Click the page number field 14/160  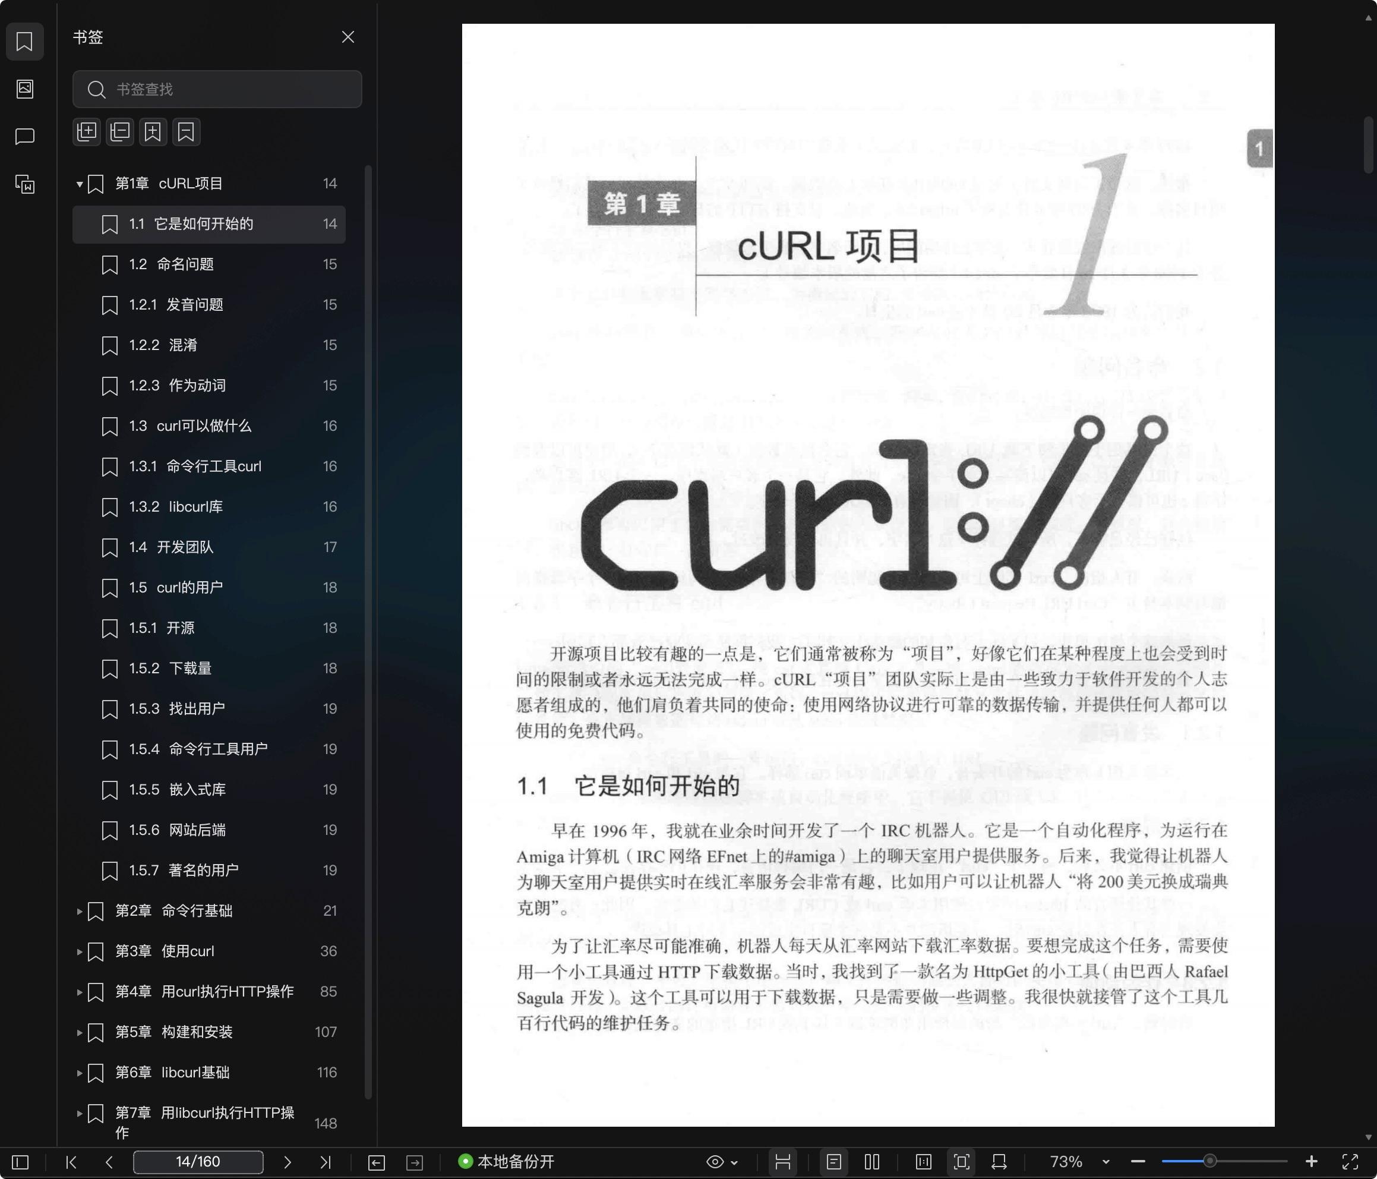[x=198, y=1162]
